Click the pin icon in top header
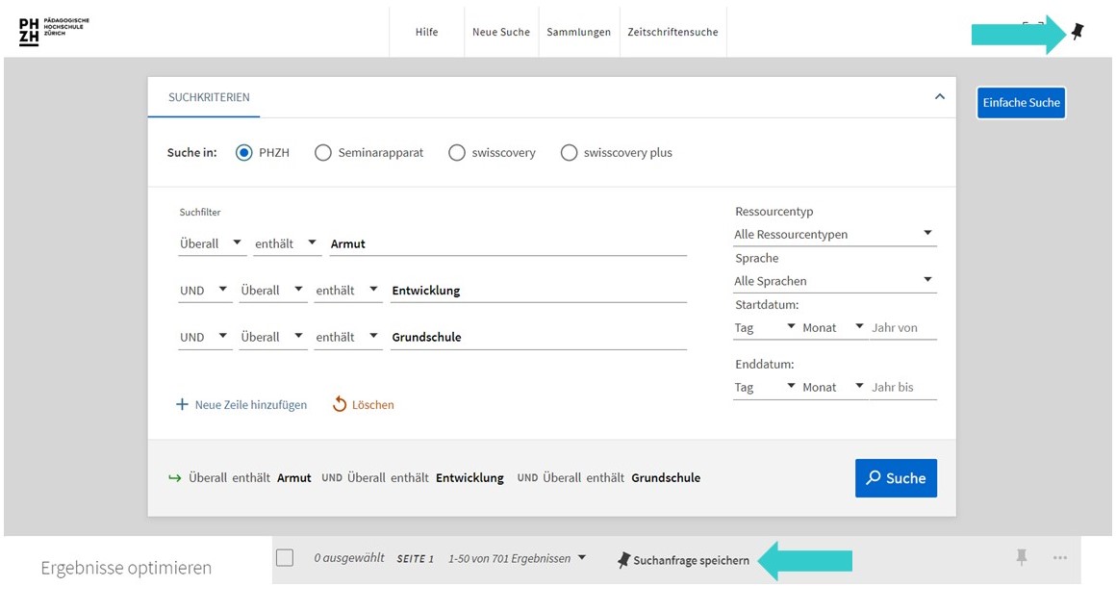 coord(1077,33)
